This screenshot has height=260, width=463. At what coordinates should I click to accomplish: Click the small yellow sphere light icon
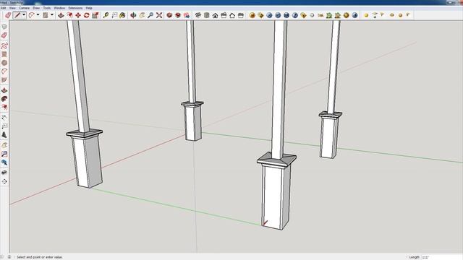coord(366,15)
